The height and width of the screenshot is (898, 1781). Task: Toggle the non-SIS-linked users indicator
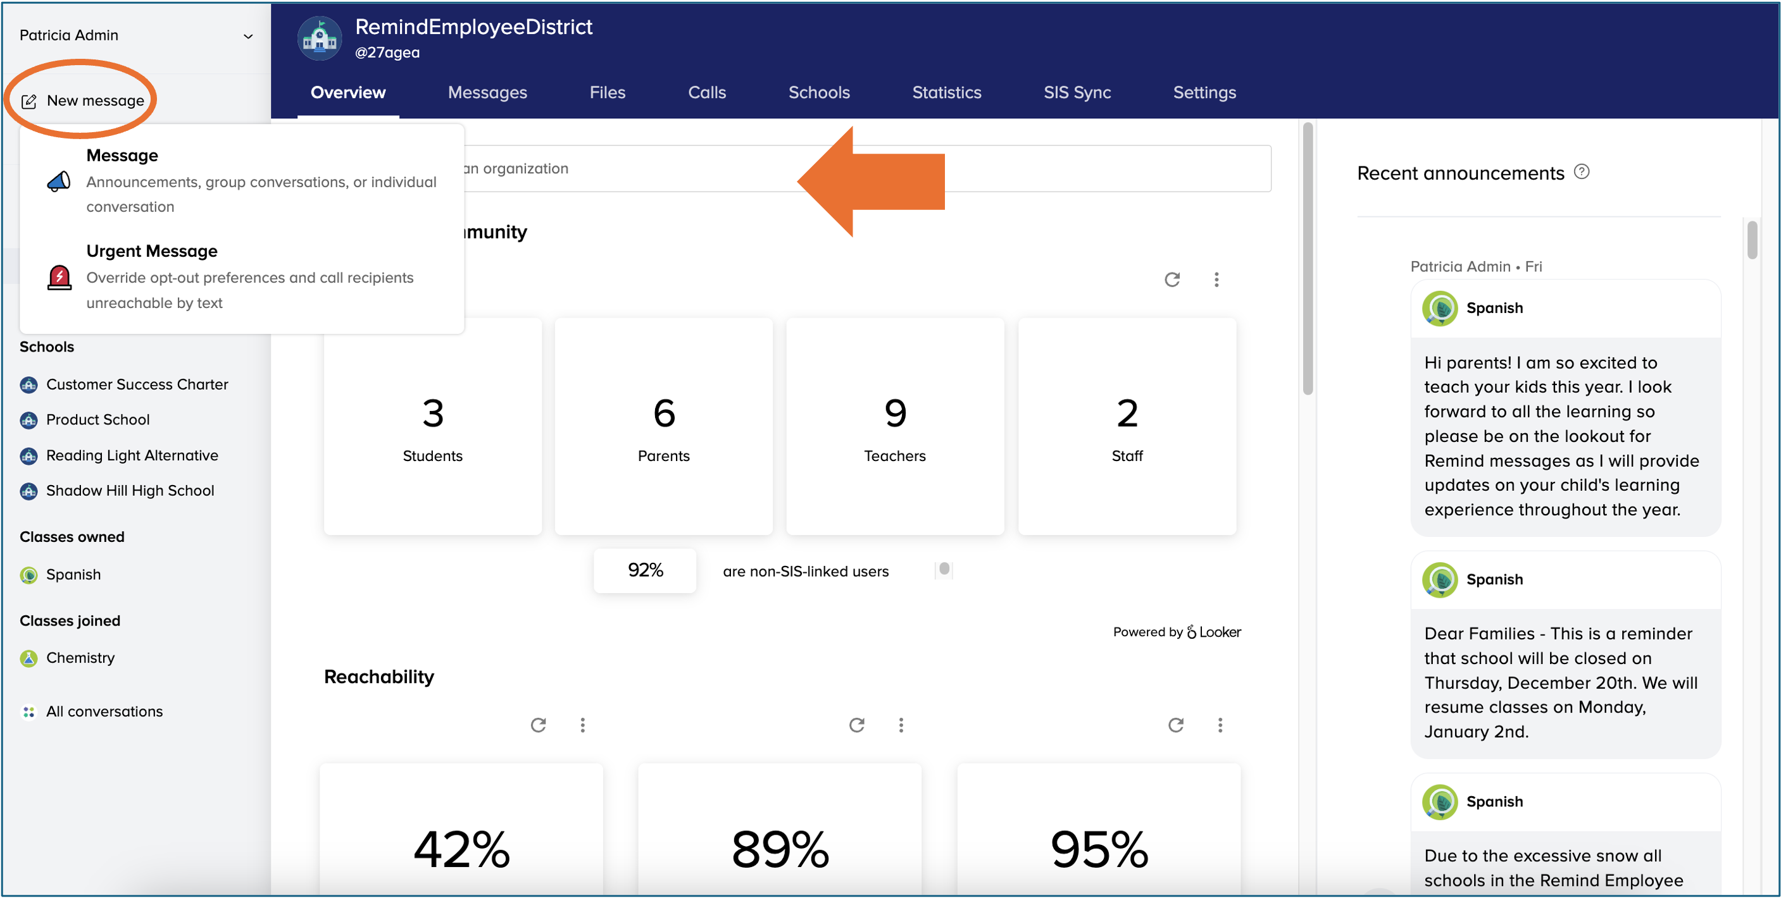pyautogui.click(x=944, y=570)
